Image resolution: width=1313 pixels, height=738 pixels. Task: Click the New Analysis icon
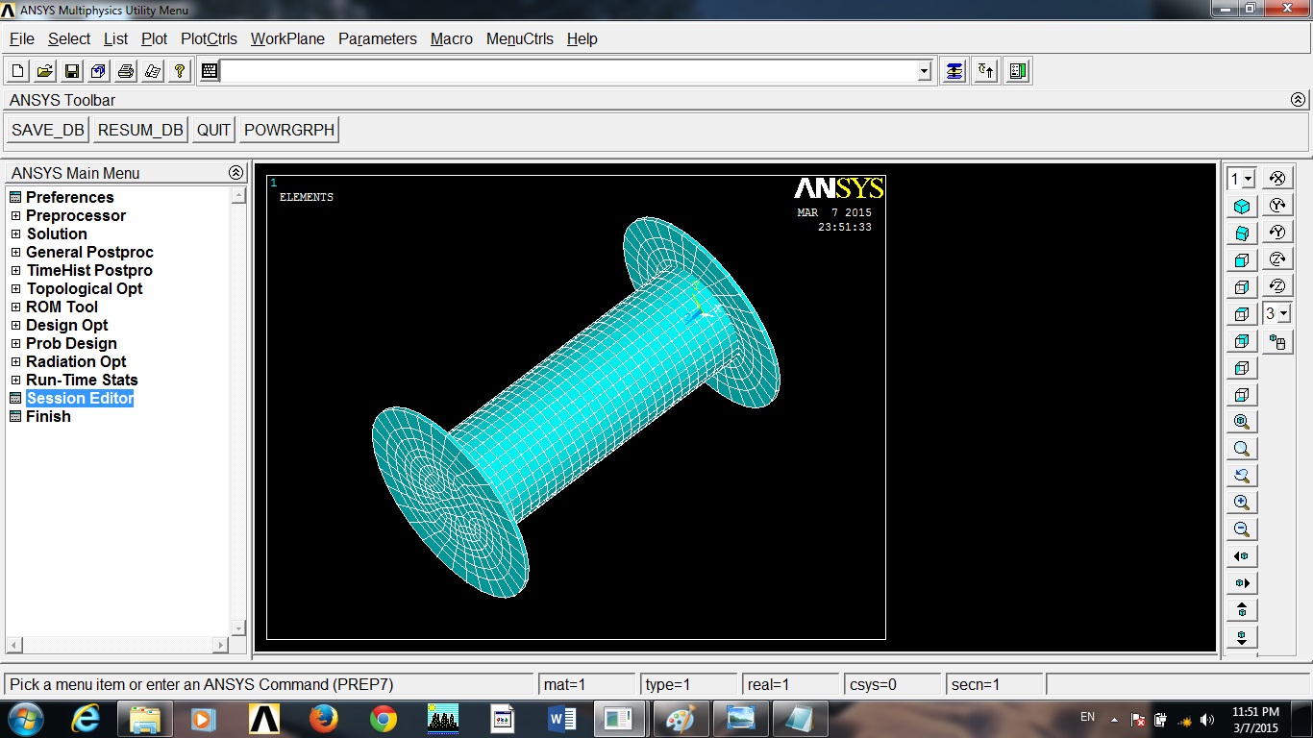coord(18,71)
